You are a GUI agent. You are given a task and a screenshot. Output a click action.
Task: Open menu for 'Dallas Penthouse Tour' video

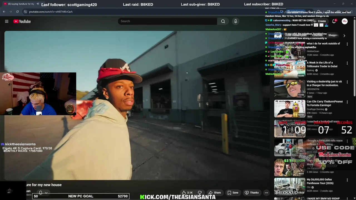point(347,180)
